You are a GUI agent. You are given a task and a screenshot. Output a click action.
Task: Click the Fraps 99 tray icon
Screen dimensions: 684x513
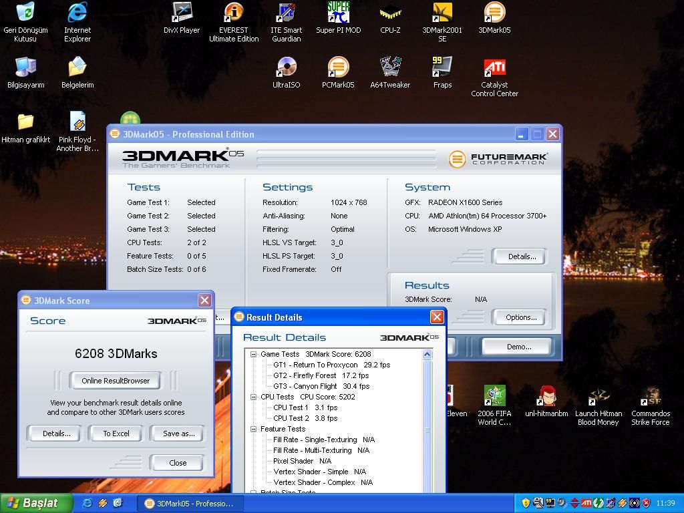coord(550,503)
